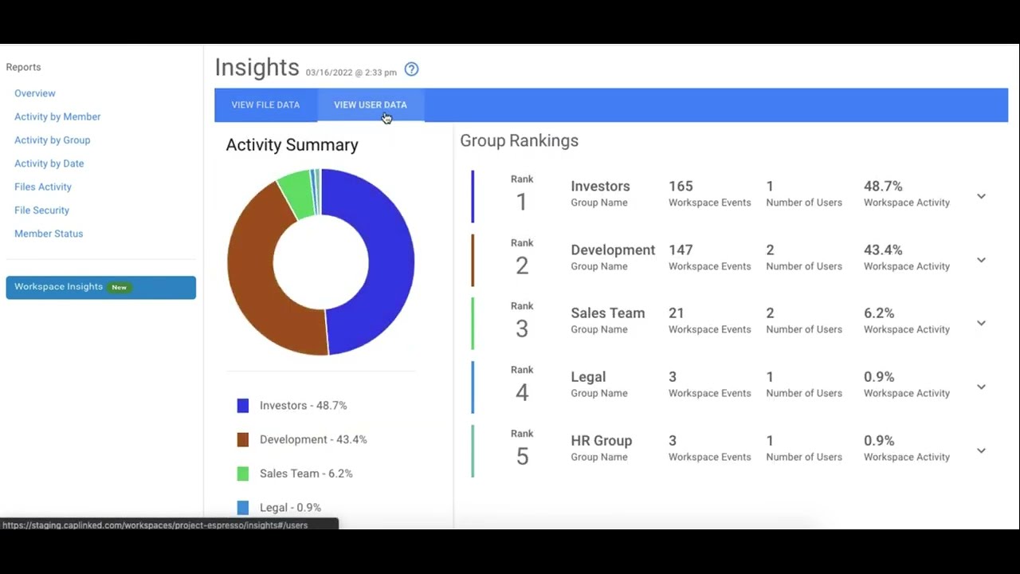
Task: Expand the Investors group ranking row
Action: (981, 196)
